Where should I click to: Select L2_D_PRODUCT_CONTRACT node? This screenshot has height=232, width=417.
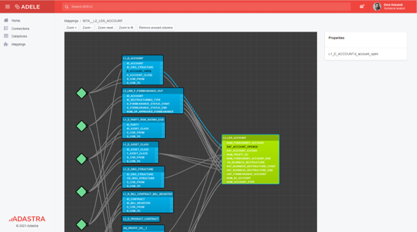141,219
